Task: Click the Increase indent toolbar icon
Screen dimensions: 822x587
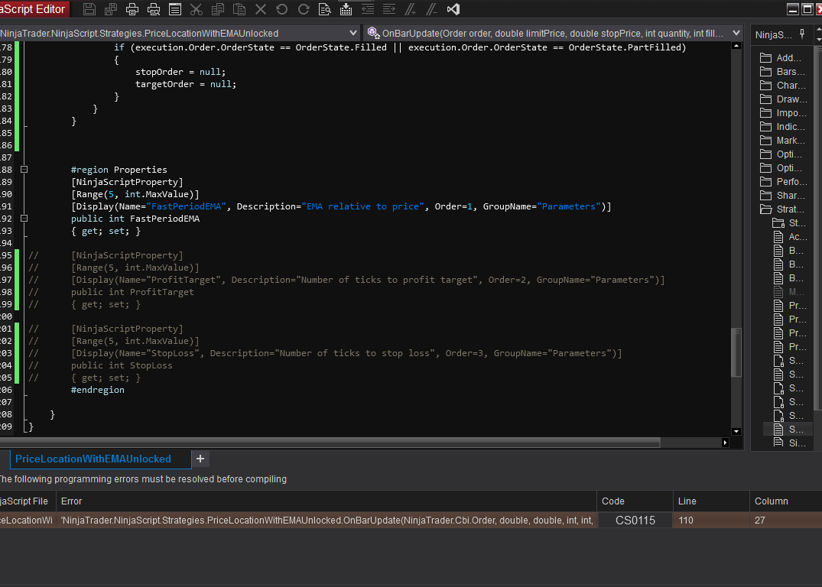Action: (x=389, y=10)
